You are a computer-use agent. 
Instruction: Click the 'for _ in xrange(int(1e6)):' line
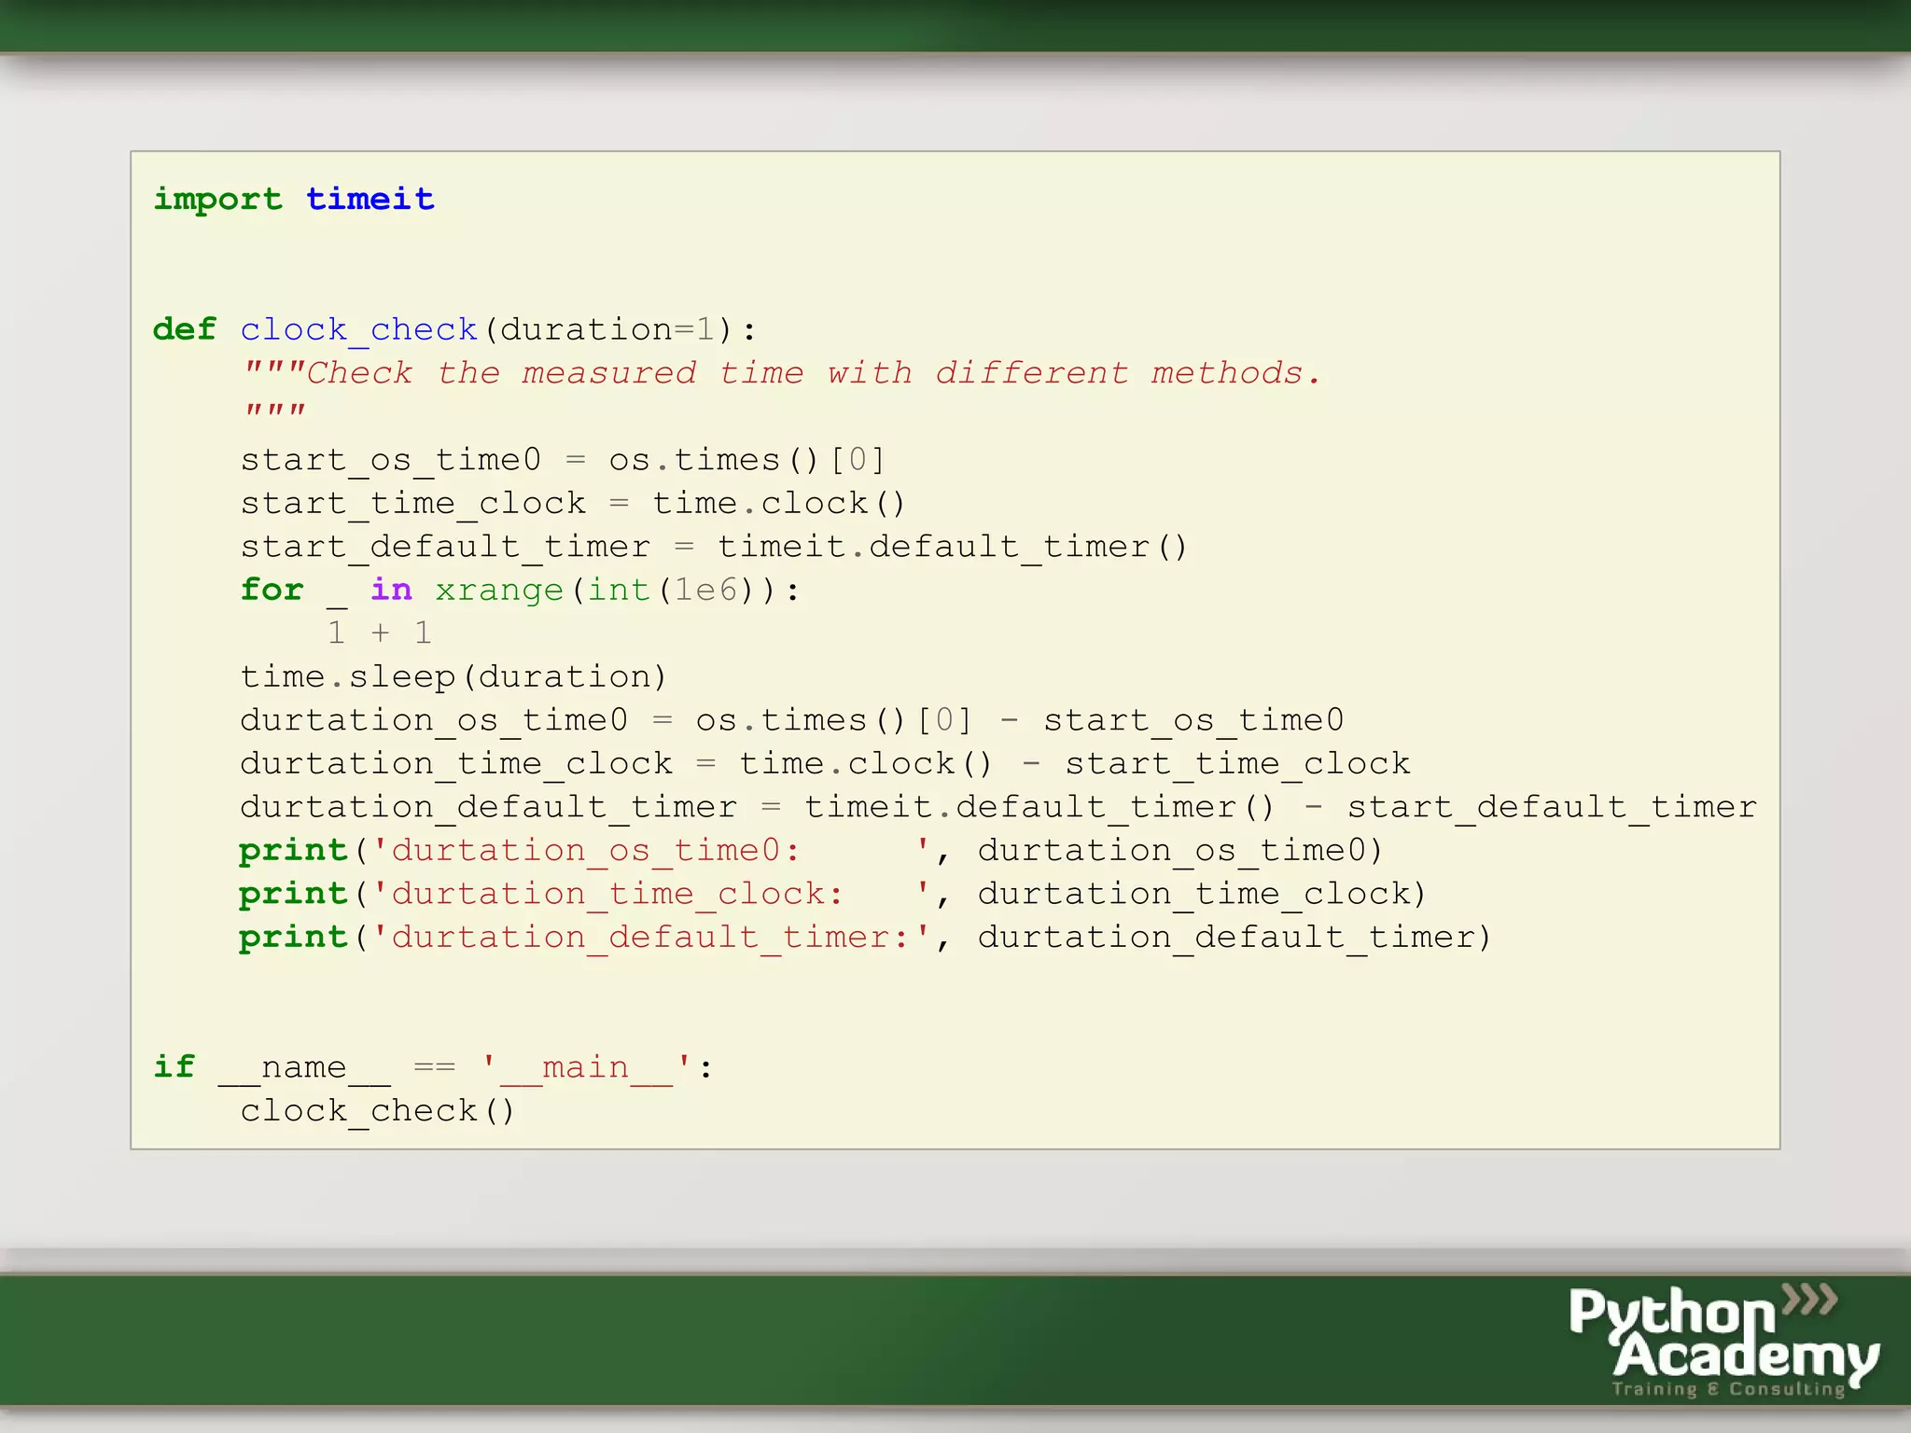(x=520, y=590)
